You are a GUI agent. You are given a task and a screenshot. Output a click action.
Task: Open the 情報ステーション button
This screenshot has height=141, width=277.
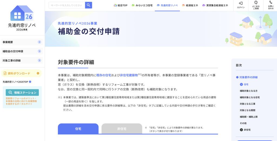(x=22, y=93)
